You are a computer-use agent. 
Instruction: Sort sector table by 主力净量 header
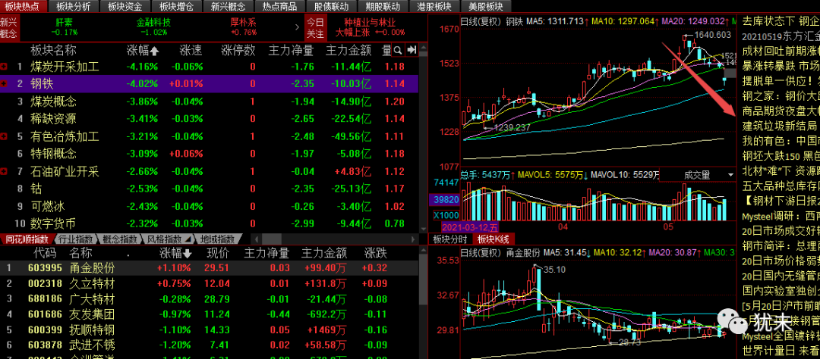click(x=291, y=51)
